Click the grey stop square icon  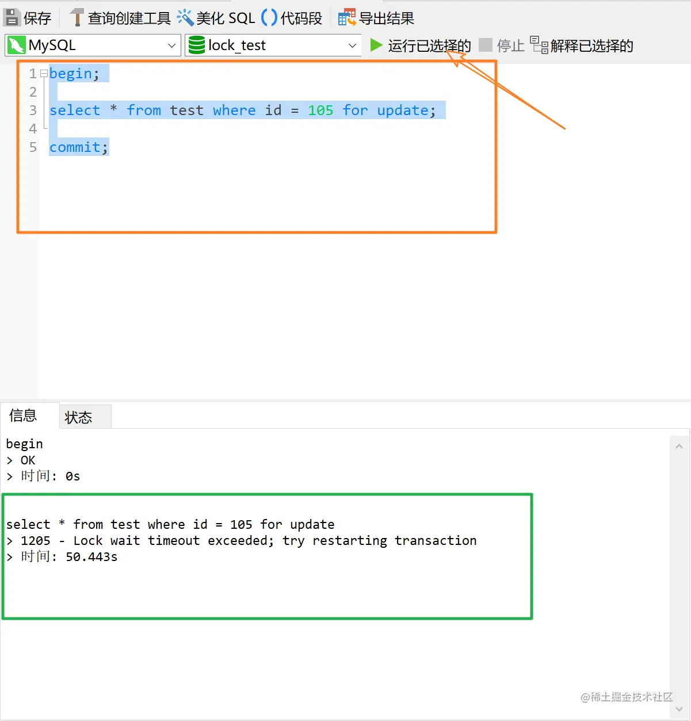click(x=486, y=45)
